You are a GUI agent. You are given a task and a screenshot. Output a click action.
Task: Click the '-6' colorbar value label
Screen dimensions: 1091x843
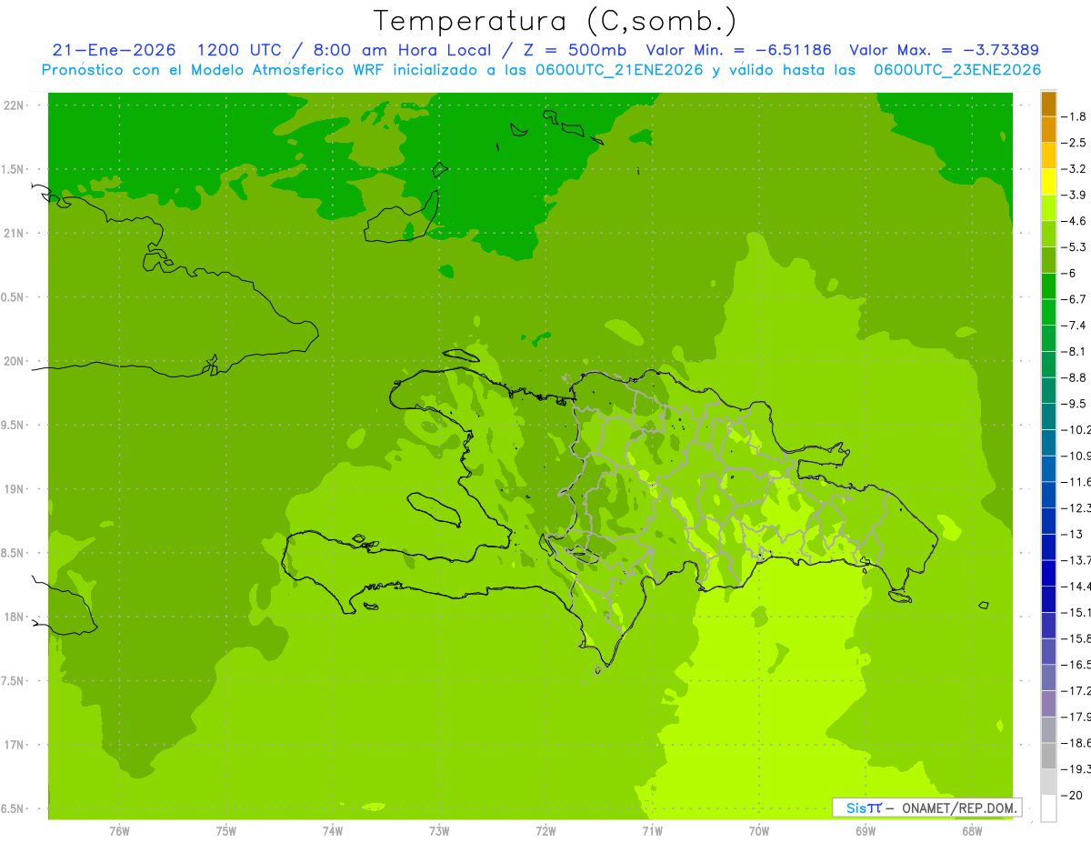pos(1068,273)
